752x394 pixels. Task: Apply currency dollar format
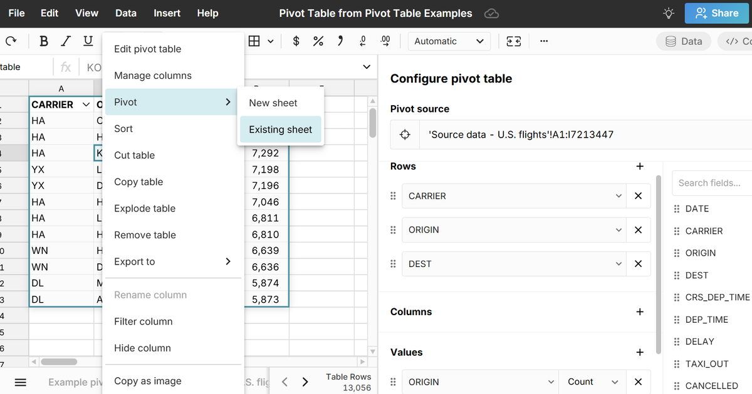(x=296, y=41)
